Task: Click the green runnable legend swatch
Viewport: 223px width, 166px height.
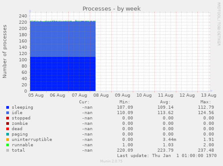Action: [x=8, y=145]
